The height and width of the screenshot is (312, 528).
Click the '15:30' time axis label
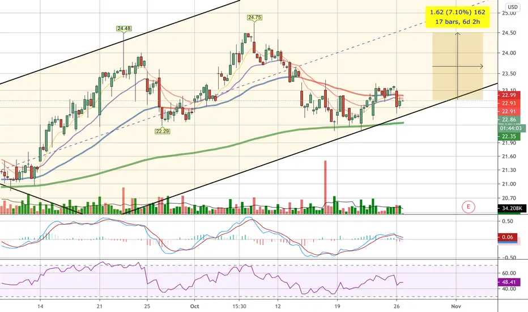click(239, 306)
